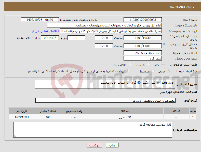Click the واحد شمارش column header
This screenshot has height=152, width=201.
[74, 111]
